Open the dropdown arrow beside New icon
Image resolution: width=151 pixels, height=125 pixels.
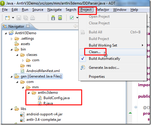[x=13, y=18]
